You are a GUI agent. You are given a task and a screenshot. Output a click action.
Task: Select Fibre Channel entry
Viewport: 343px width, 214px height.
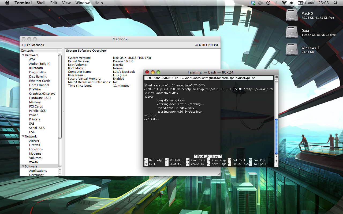tap(39, 85)
